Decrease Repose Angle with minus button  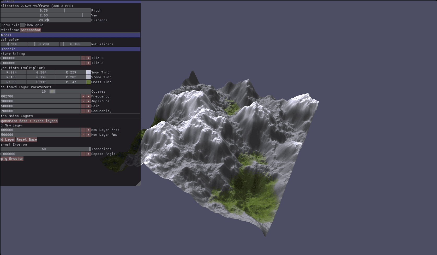coord(83,154)
